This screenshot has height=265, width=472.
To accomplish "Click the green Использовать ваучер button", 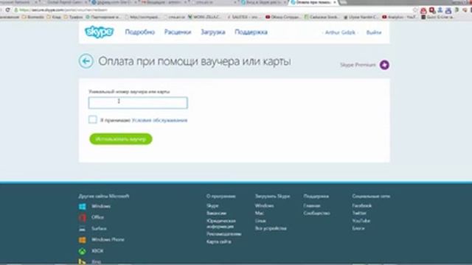I will pos(121,139).
